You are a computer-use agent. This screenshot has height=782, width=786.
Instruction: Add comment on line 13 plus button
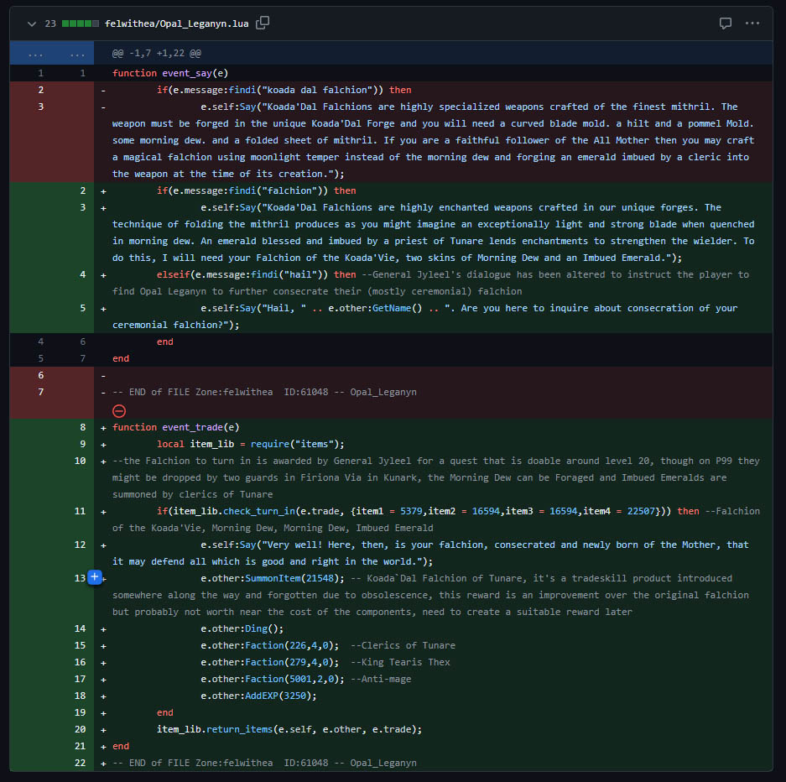click(94, 577)
